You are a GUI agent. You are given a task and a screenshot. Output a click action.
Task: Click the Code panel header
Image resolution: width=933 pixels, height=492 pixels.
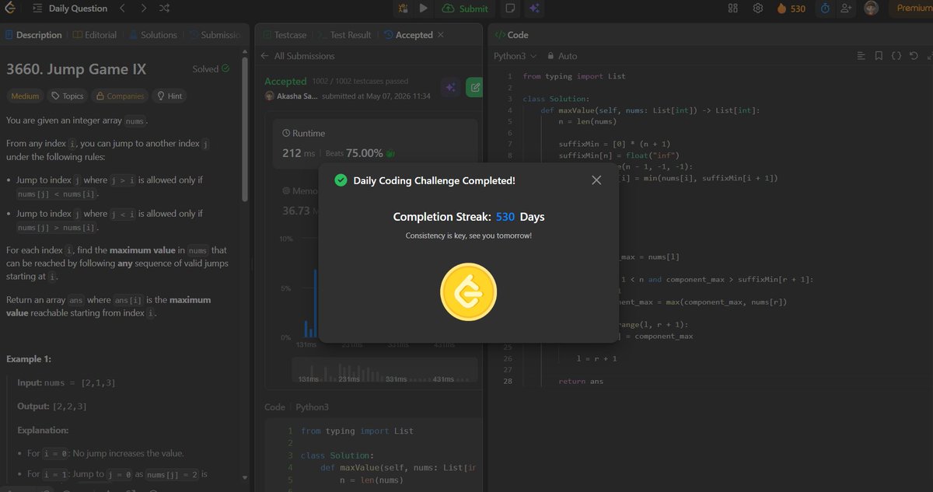coord(512,35)
